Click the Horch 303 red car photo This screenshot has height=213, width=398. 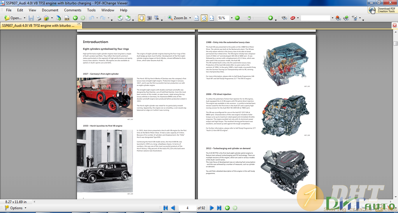(105, 97)
